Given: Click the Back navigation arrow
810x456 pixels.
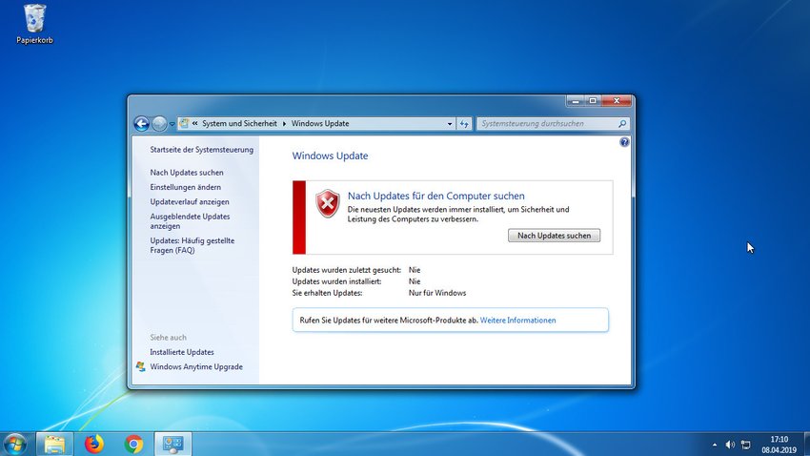Looking at the screenshot, I should pos(142,124).
